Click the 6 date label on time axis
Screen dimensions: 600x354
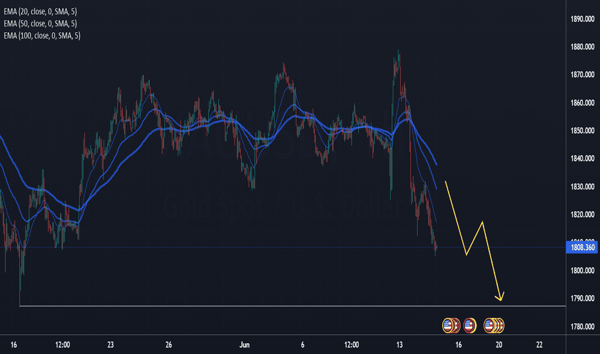point(303,345)
